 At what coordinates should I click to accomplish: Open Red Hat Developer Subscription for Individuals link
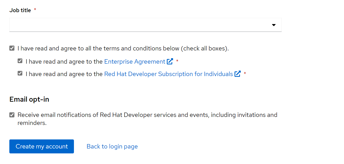click(x=168, y=74)
